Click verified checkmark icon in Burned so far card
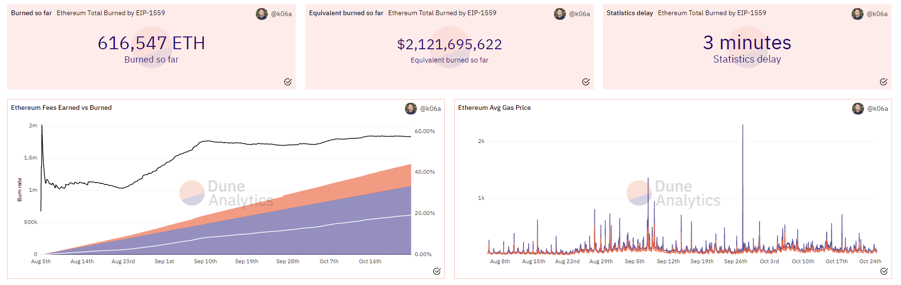The height and width of the screenshot is (285, 901). 288,82
